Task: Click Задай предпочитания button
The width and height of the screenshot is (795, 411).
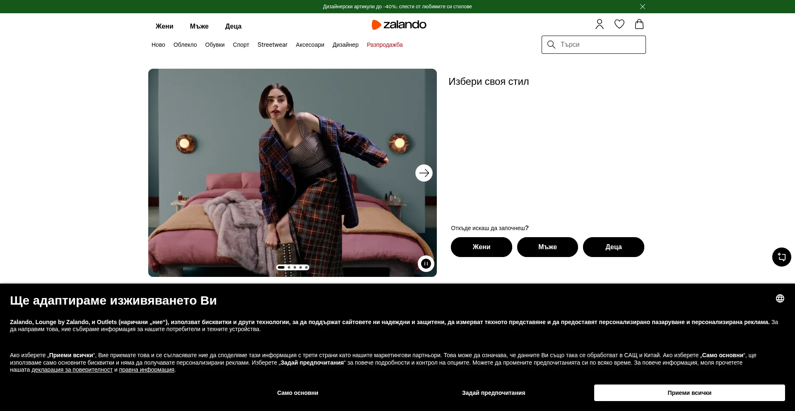Action: coord(494,393)
